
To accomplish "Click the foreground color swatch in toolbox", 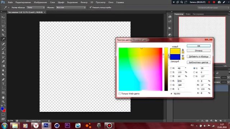I will (2, 109).
